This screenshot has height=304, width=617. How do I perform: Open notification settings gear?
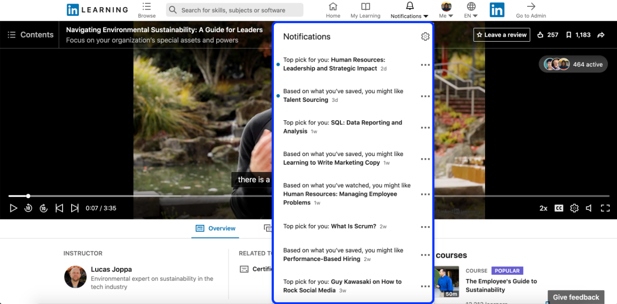coord(425,37)
